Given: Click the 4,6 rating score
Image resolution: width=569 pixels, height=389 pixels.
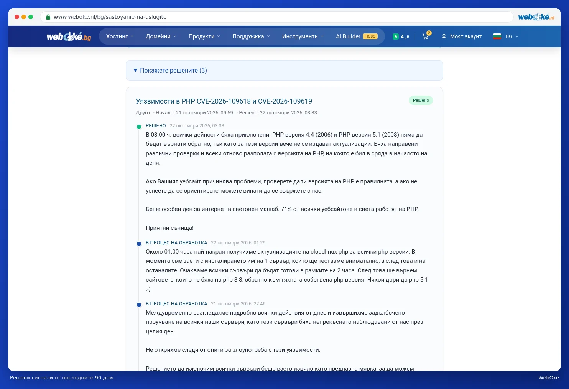Looking at the screenshot, I should [405, 37].
